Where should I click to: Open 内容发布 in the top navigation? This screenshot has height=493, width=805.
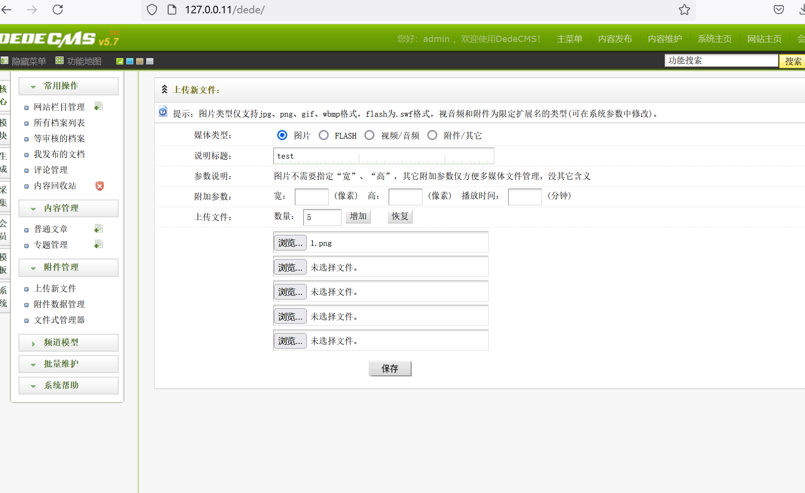(x=615, y=39)
